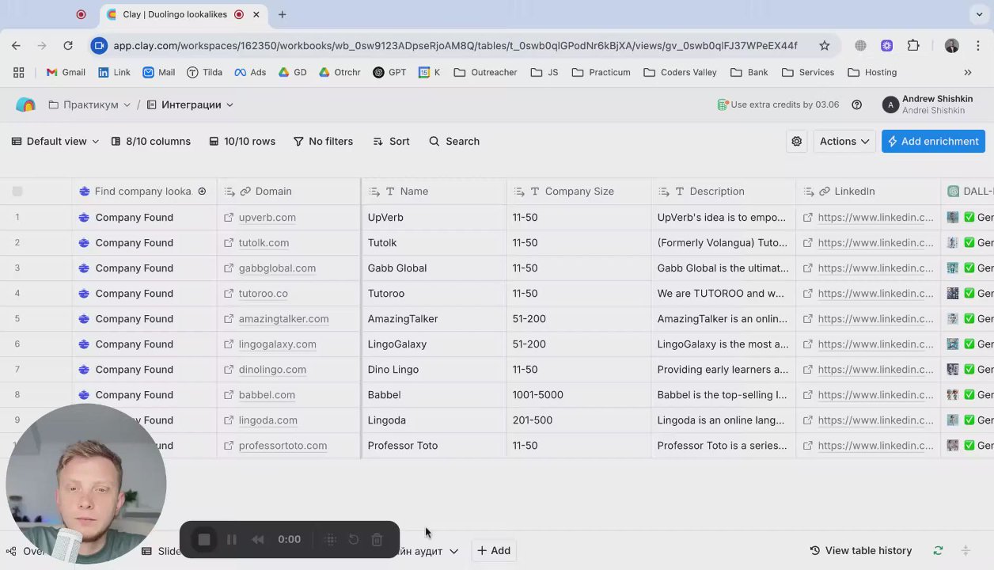This screenshot has height=570, width=994.
Task: Open the Hosting bookmarks folder
Action: click(x=872, y=72)
